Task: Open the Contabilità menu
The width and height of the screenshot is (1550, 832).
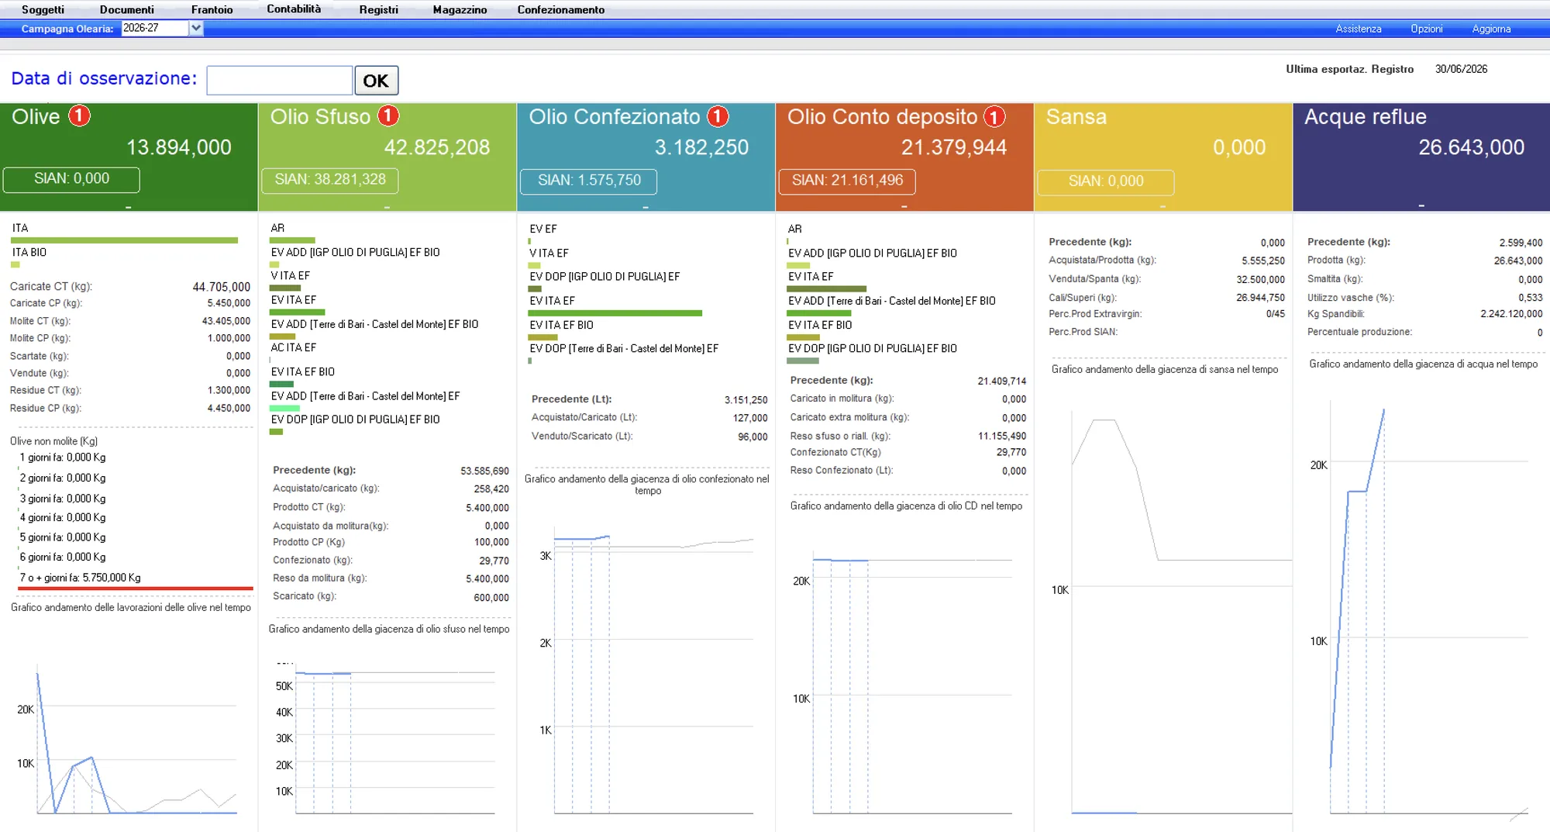Action: pos(294,9)
